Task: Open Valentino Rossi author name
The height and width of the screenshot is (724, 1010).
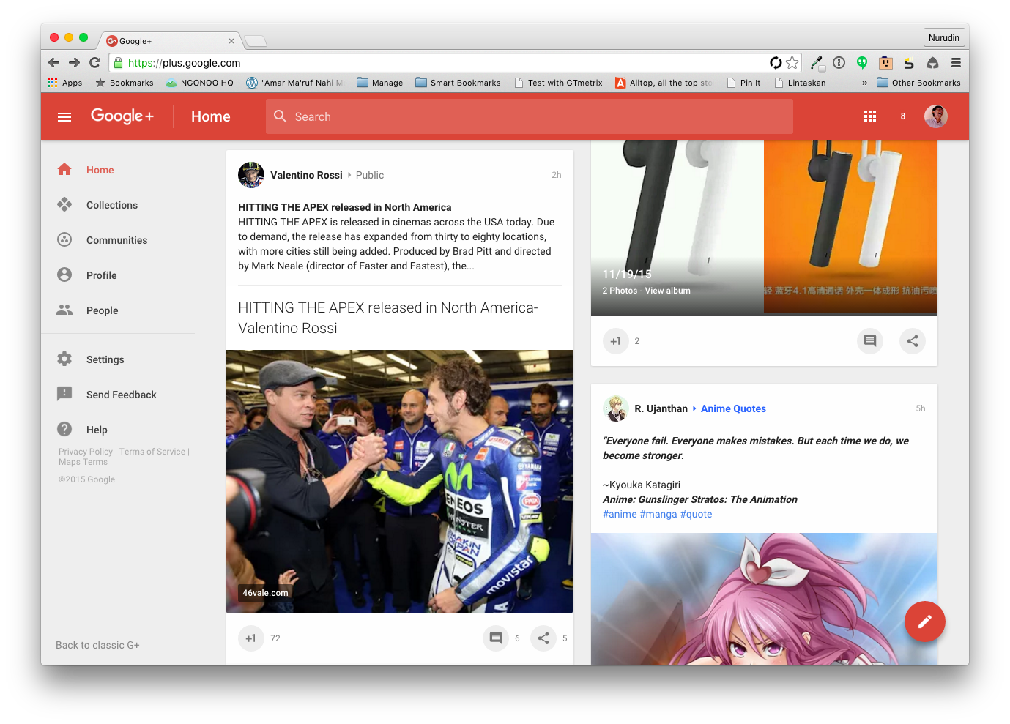Action: coord(306,175)
